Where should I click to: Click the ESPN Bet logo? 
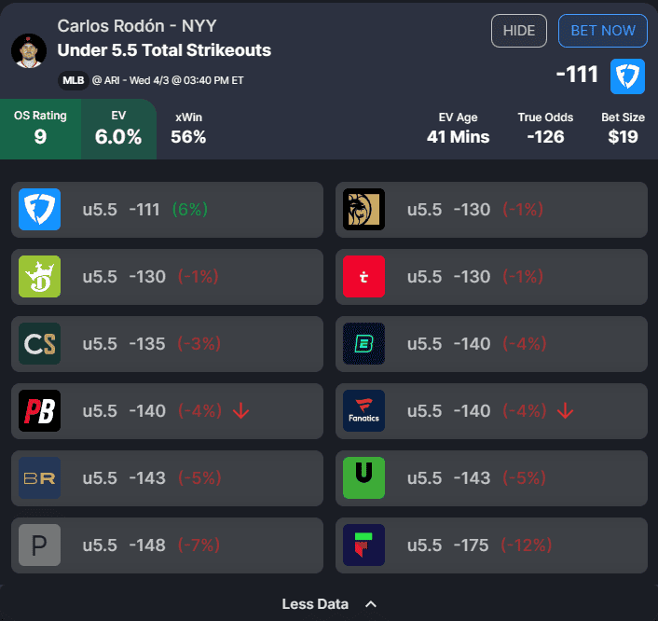(x=363, y=344)
